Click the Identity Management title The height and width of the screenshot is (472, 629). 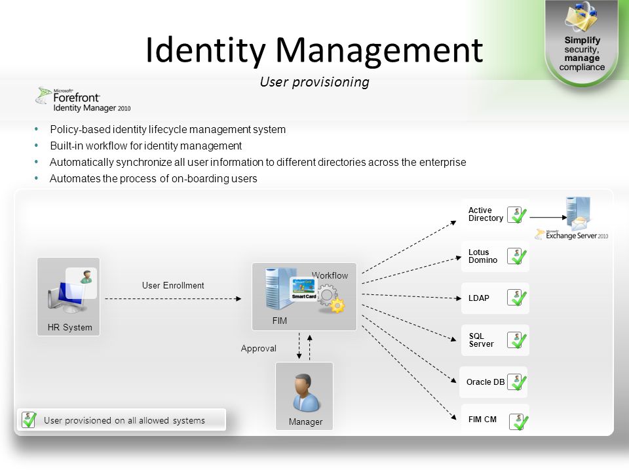tap(314, 50)
